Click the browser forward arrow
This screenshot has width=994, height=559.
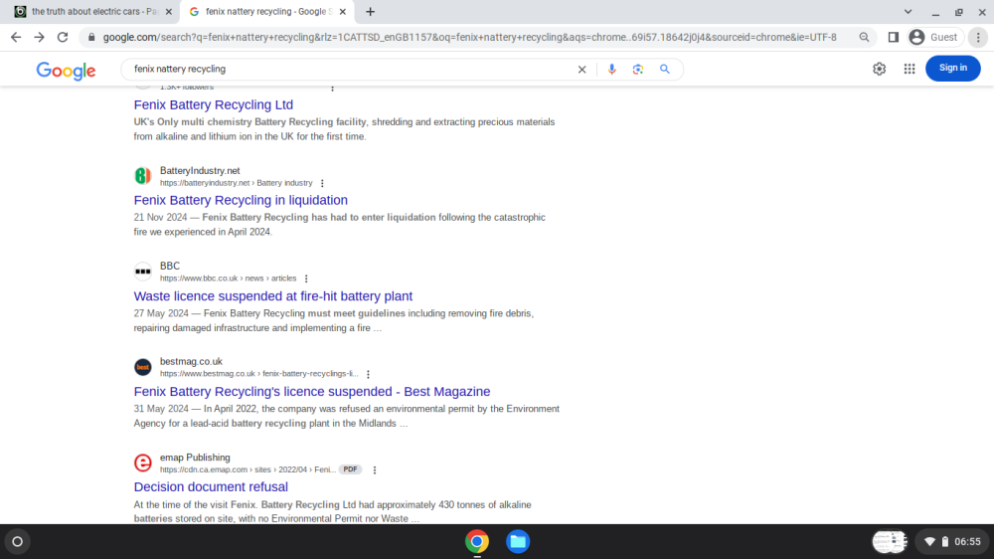[40, 38]
